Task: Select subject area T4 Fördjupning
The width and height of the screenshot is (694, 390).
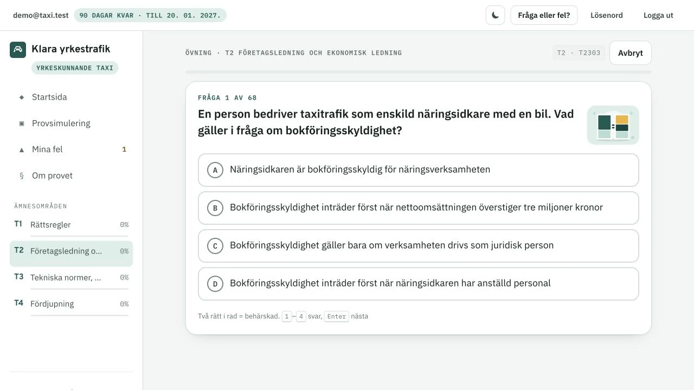Action: coord(71,306)
